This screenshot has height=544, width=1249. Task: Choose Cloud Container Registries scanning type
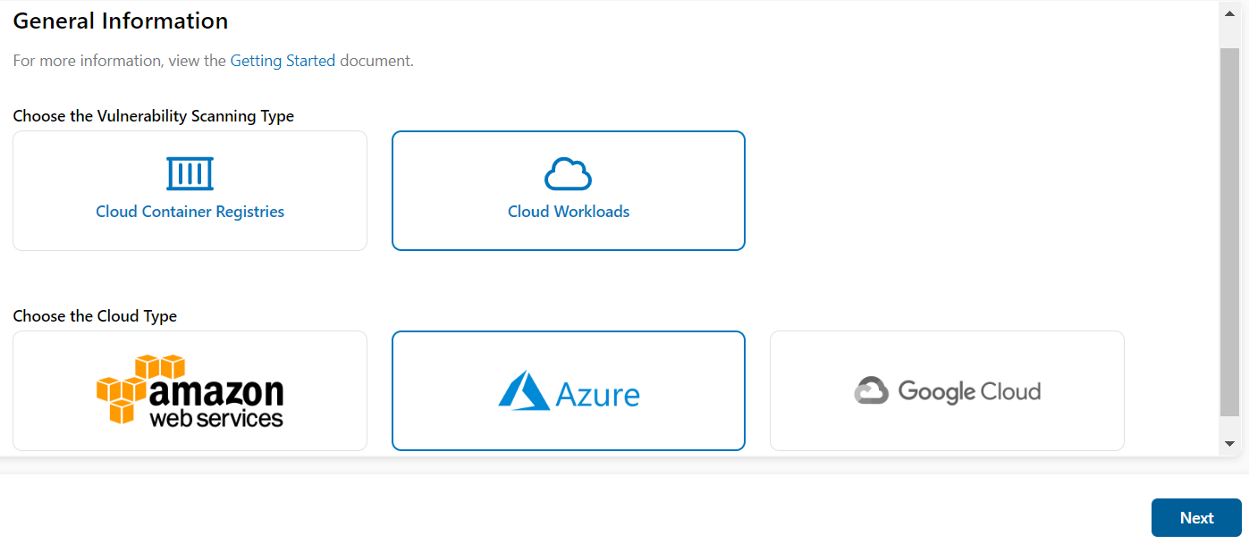pos(190,190)
